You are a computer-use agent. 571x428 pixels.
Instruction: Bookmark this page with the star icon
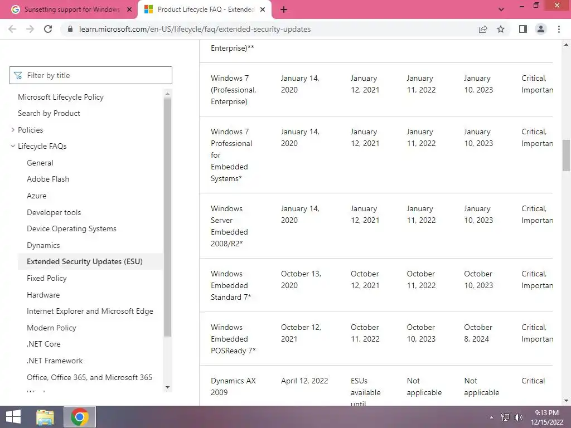(x=501, y=29)
